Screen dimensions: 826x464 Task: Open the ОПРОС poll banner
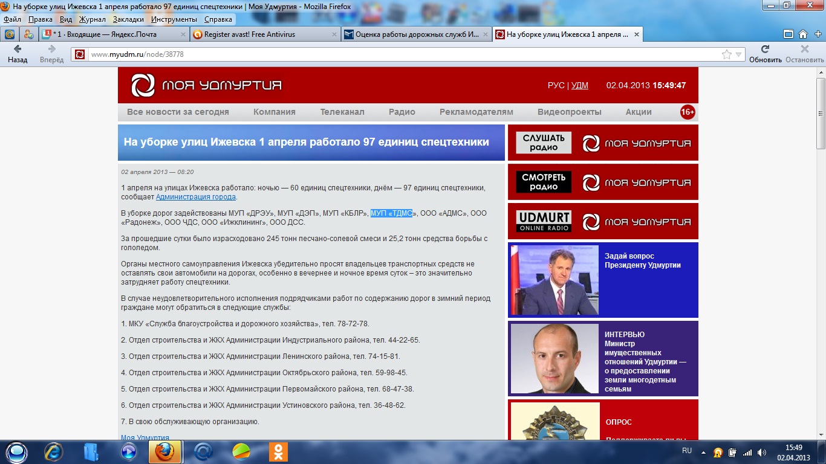pyautogui.click(x=603, y=419)
